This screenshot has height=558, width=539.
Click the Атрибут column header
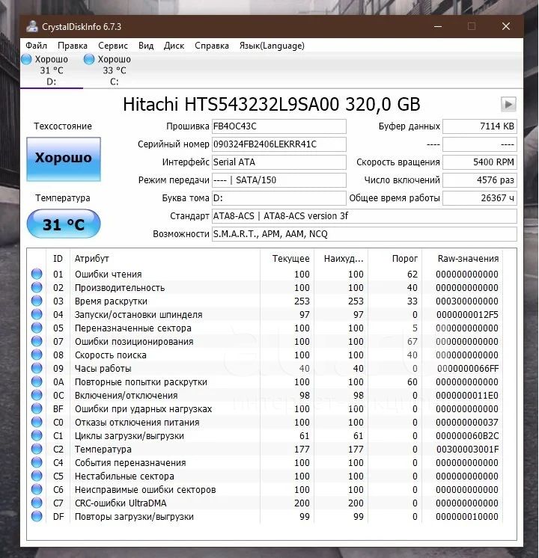(x=165, y=258)
